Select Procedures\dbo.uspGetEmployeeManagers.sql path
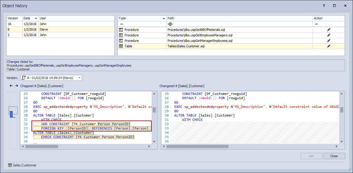 (200, 35)
